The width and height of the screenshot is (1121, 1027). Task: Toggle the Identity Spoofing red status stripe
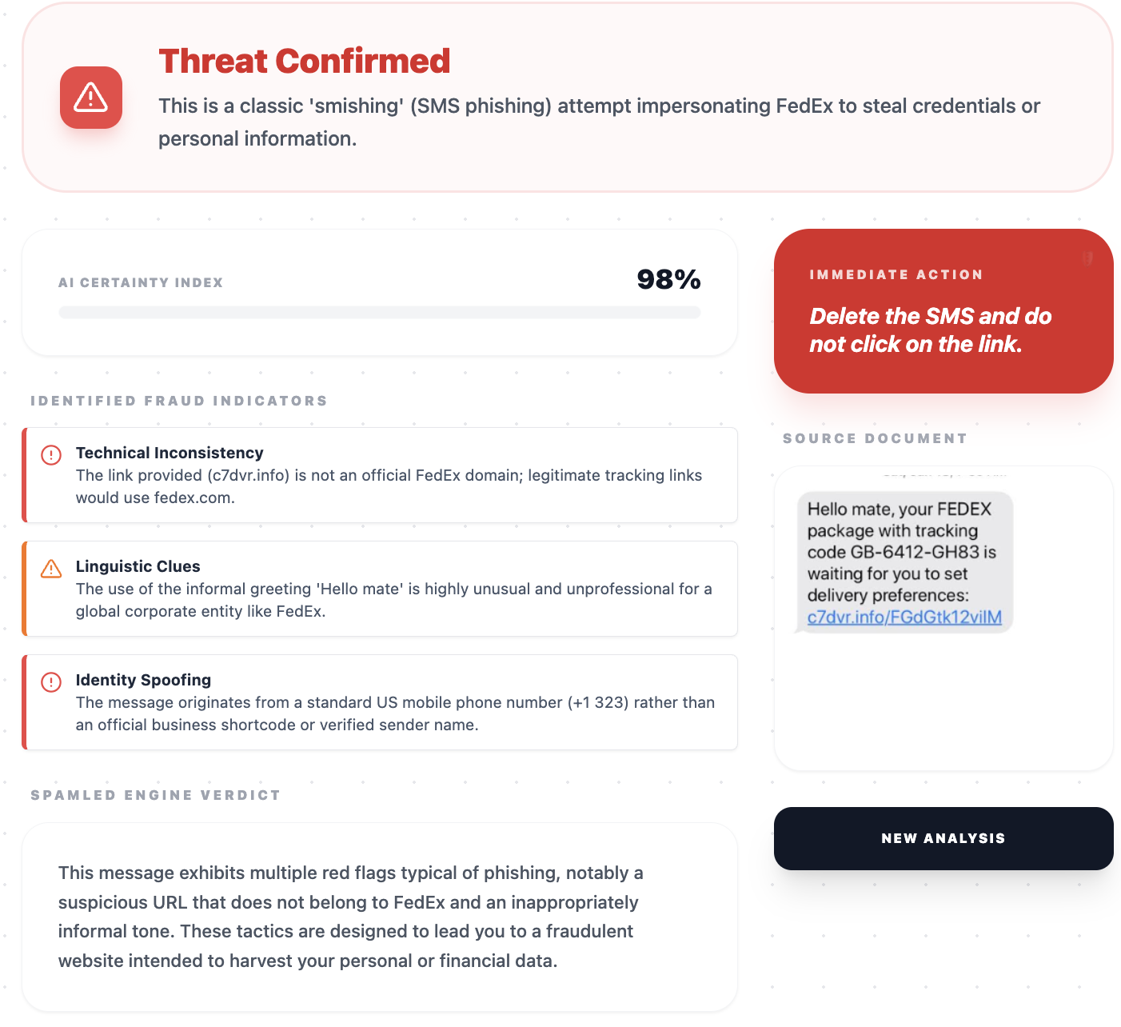point(24,701)
